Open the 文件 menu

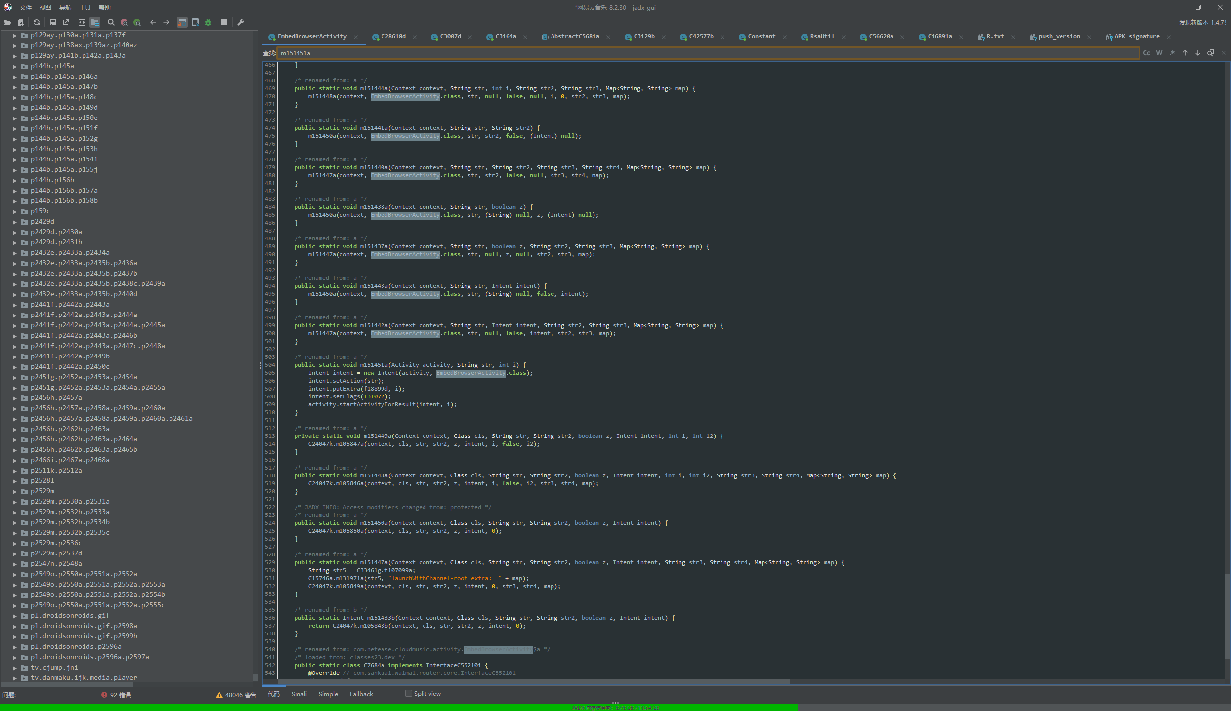tap(26, 7)
